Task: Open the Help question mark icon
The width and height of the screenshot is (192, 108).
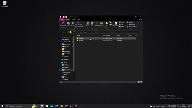Action: 142,19
